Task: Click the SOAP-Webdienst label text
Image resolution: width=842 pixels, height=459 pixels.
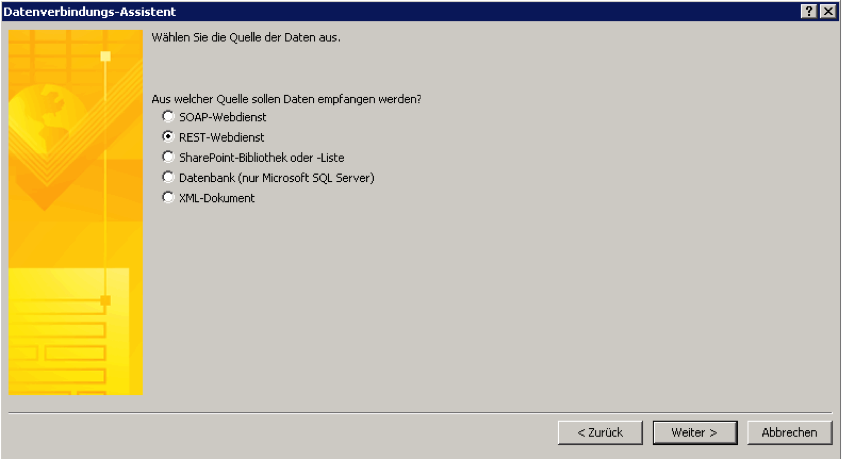Action: (223, 117)
